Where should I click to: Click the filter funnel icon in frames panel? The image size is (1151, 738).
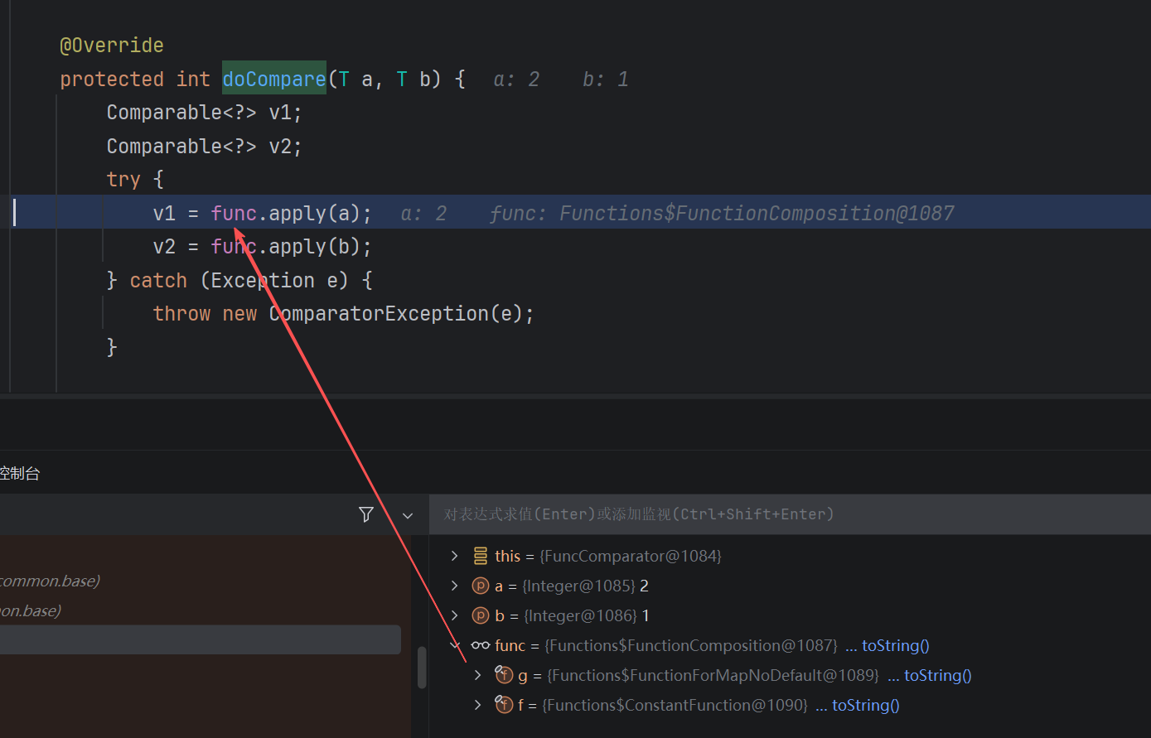pyautogui.click(x=366, y=514)
